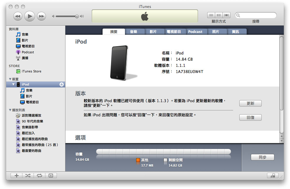This screenshot has width=290, height=189.
Task: Collapse the iPod device disclosure triangle
Action: pyautogui.click(x=13, y=84)
